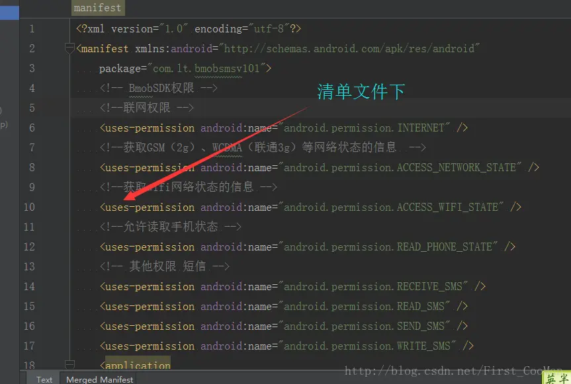Click line number 10 in the gutter

click(x=28, y=207)
